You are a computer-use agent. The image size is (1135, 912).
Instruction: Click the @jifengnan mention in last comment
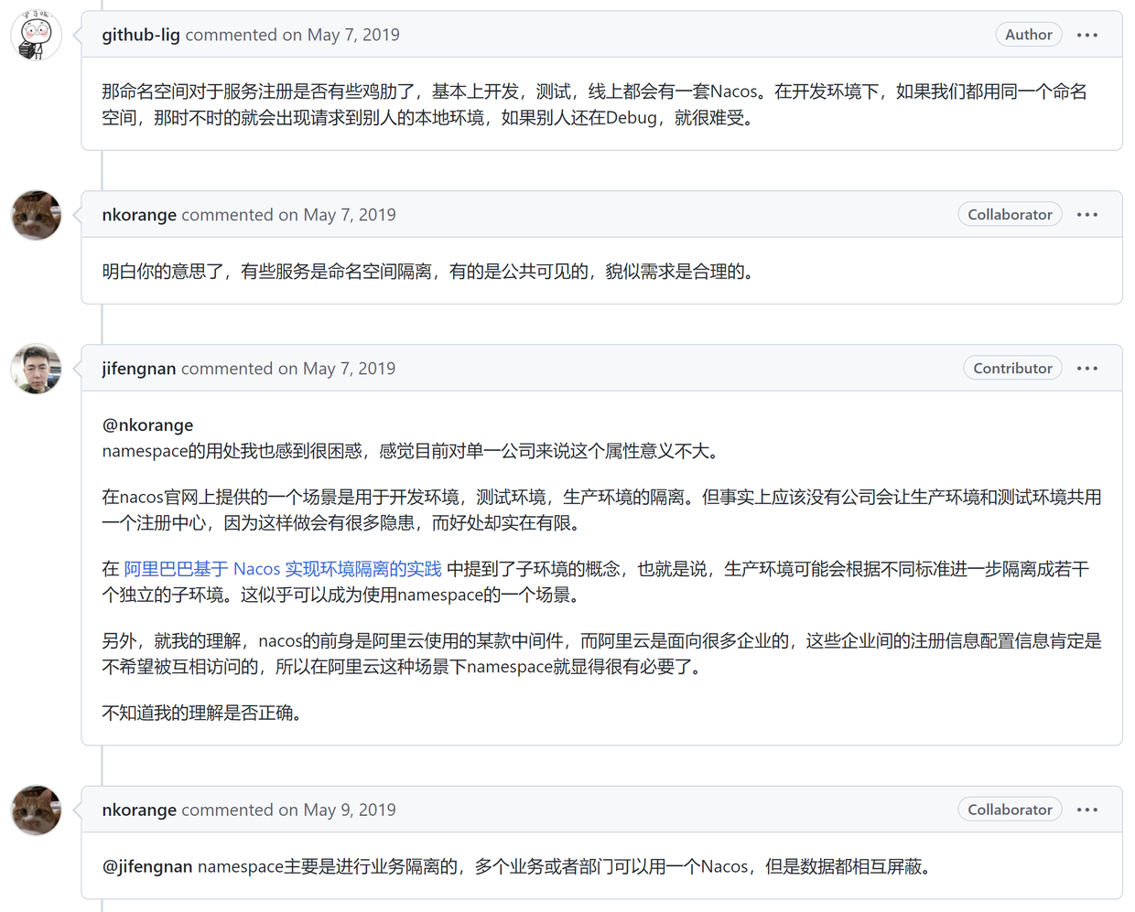pos(147,866)
